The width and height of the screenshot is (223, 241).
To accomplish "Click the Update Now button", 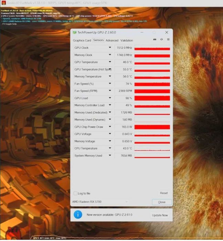I will tap(160, 216).
